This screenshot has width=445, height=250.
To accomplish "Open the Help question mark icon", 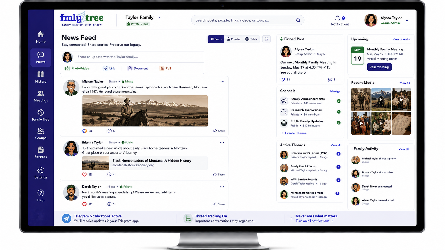I will click(41, 193).
